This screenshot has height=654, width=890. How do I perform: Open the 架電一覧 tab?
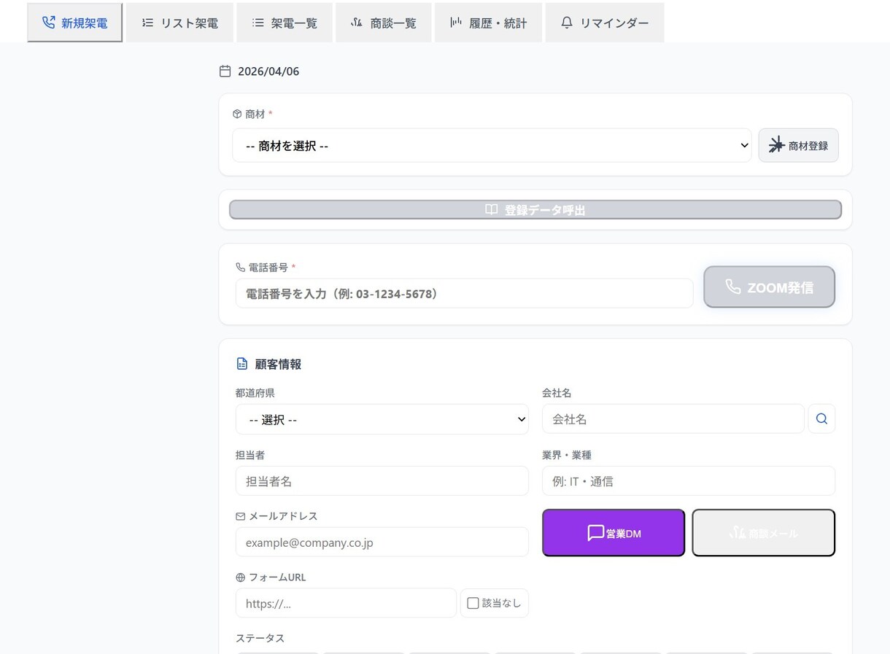(285, 23)
